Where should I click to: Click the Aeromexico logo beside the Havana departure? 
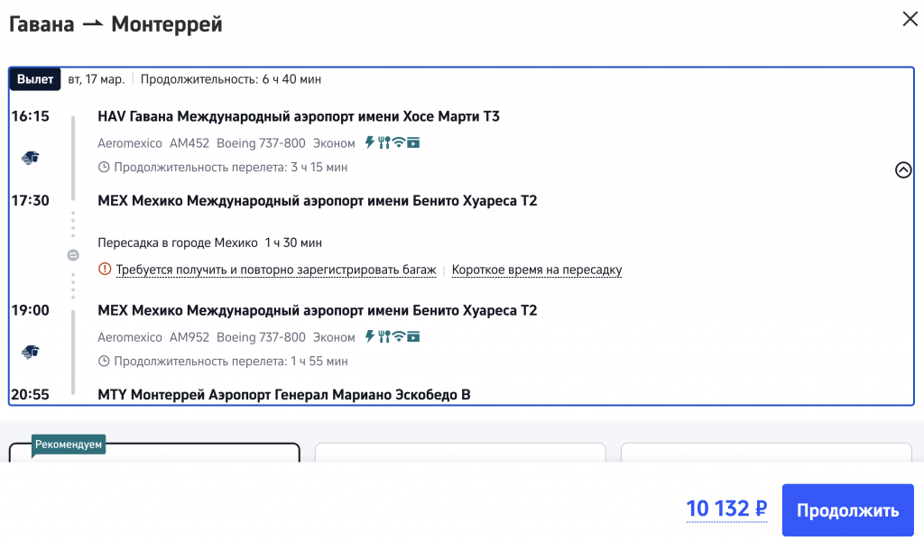pyautogui.click(x=31, y=158)
